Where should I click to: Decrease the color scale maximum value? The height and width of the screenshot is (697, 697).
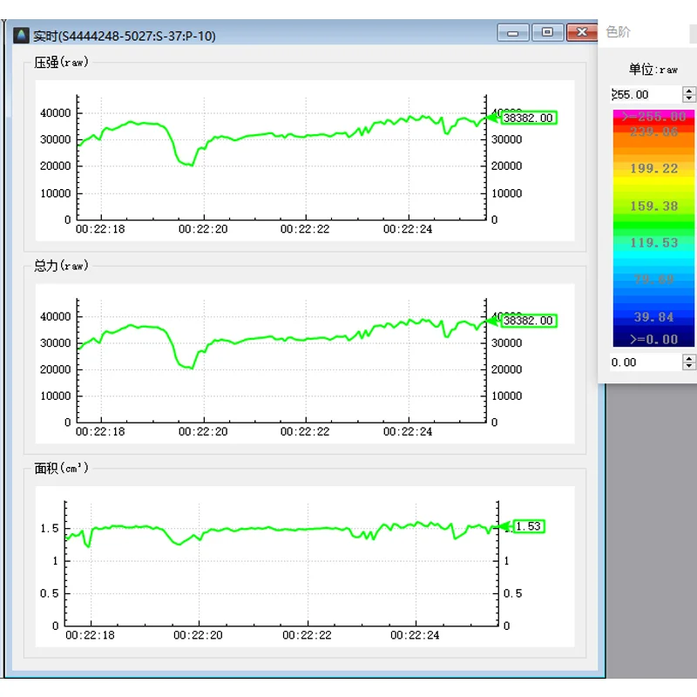689,98
